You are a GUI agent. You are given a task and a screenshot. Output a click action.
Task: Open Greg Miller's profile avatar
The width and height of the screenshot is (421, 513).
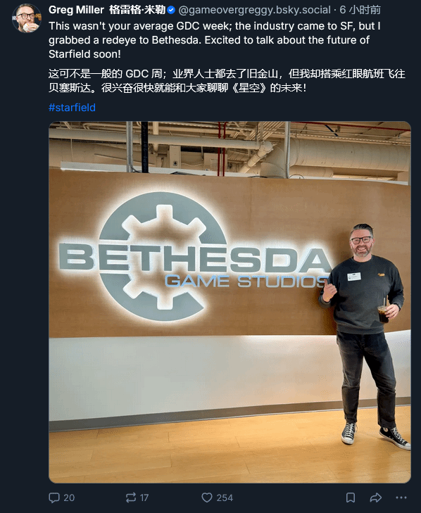tap(27, 18)
